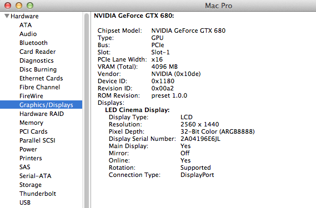Viewport: 316px width, 208px height.
Task: Open Serial-ATA details
Action: pyautogui.click(x=36, y=176)
